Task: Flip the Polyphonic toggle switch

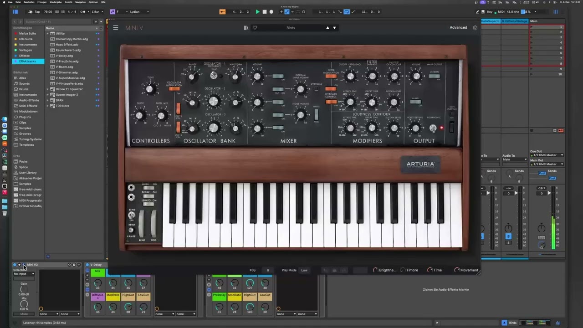Action: click(x=433, y=128)
